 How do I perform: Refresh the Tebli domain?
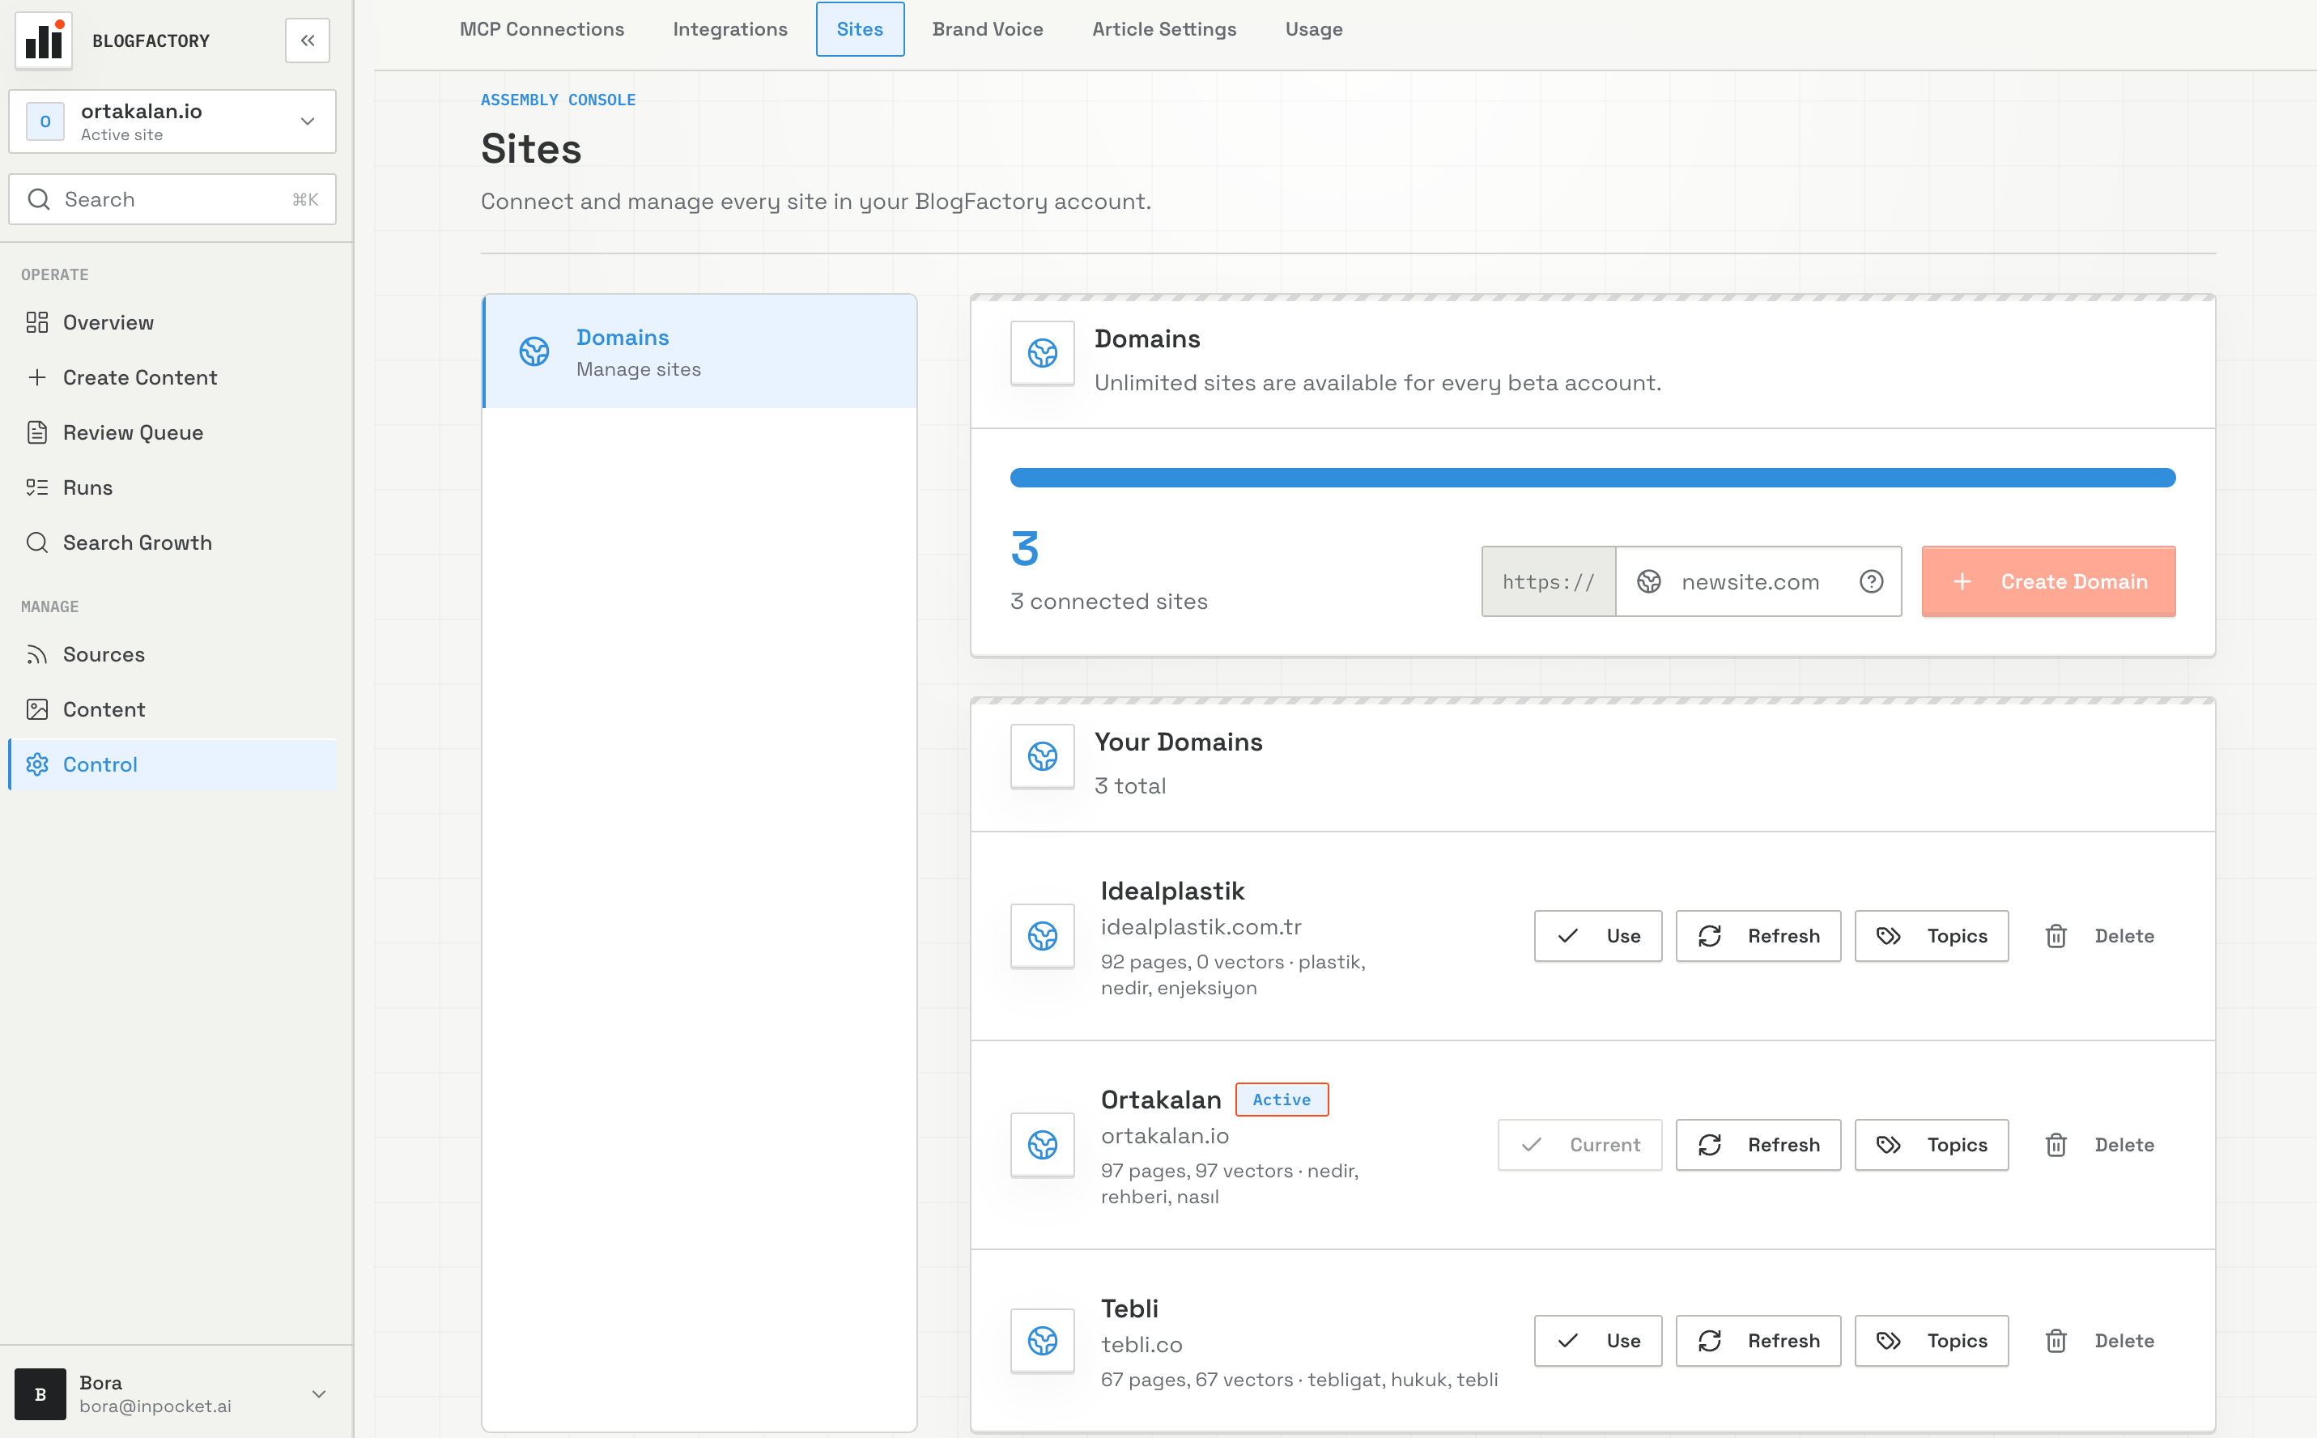1758,1341
